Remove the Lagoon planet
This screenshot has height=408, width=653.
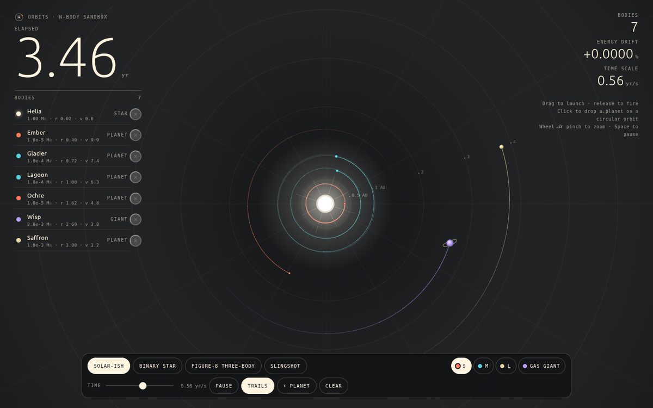(x=135, y=177)
